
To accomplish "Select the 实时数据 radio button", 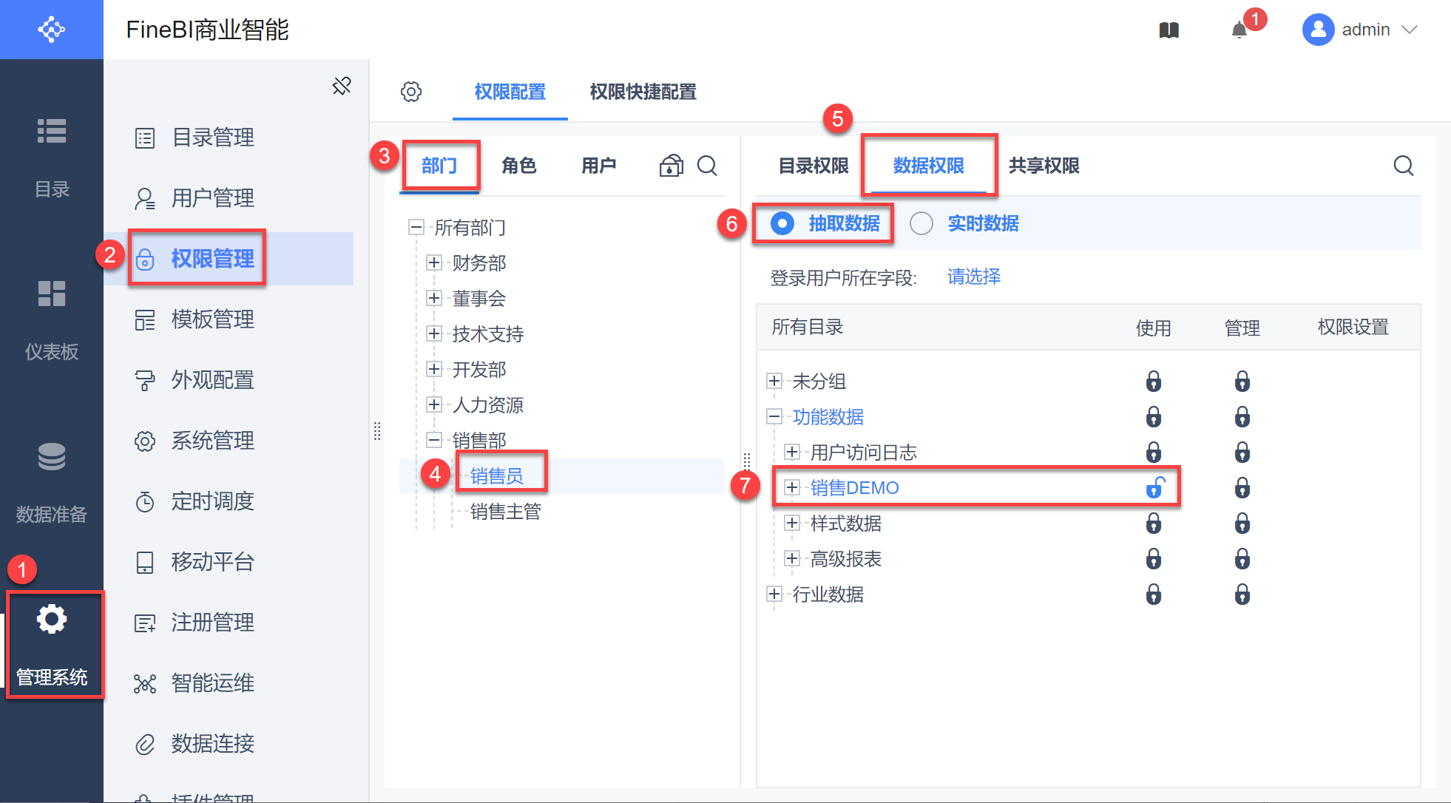I will click(921, 223).
